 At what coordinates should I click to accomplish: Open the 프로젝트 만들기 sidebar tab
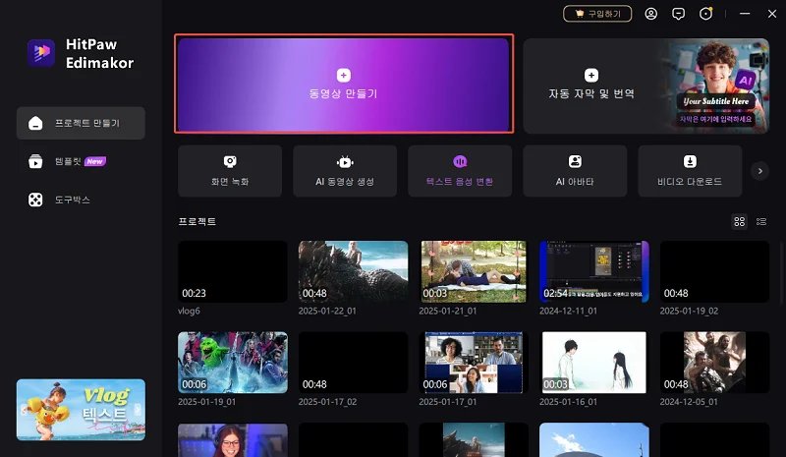pos(81,123)
